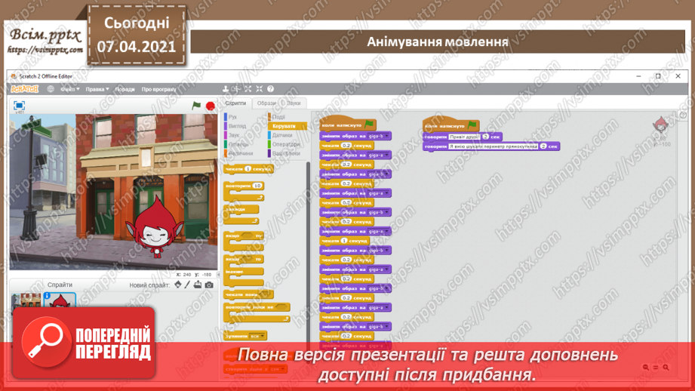Open the Правка menu
The width and height of the screenshot is (695, 391).
tap(97, 89)
